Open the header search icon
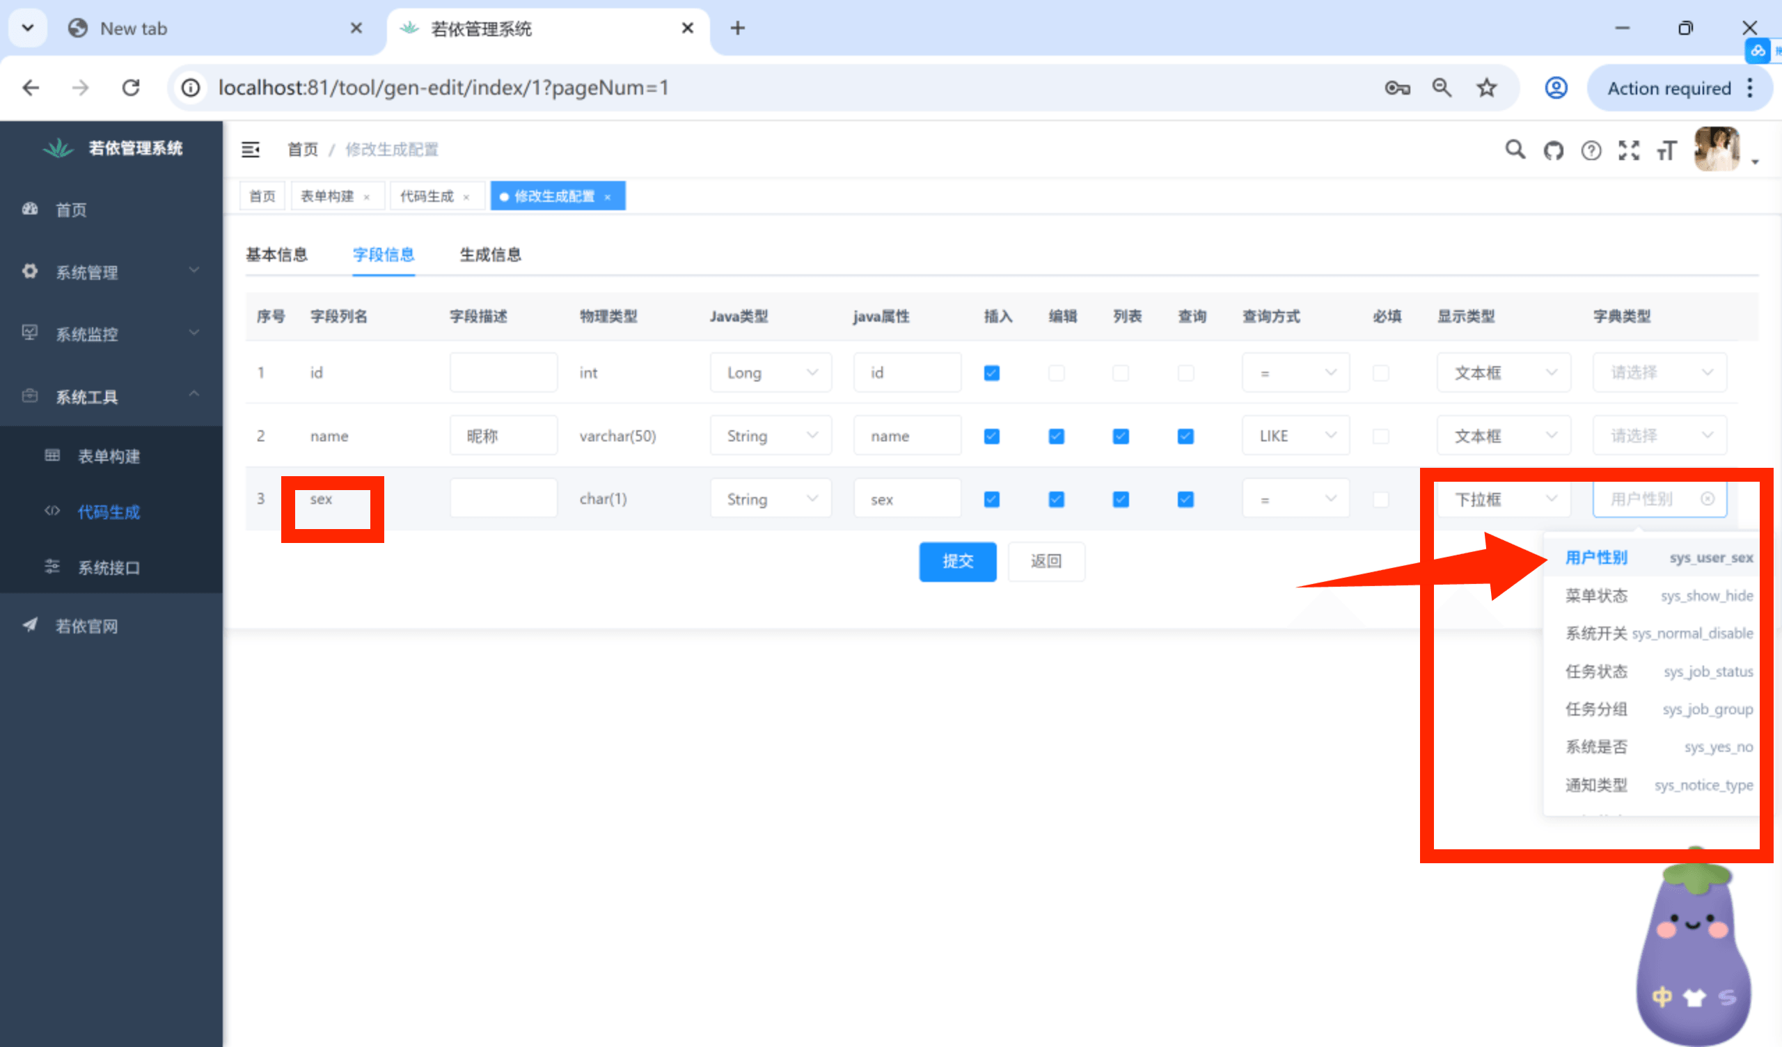1782x1047 pixels. pyautogui.click(x=1515, y=150)
